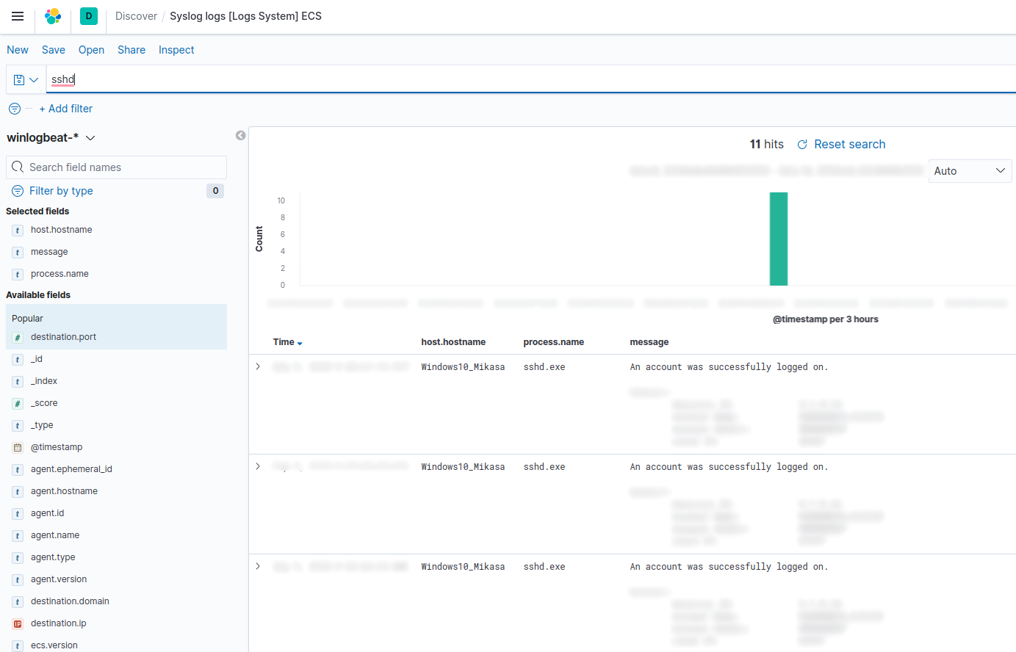
Task: Click the Syslog logs breadcrumb title
Action: point(245,16)
